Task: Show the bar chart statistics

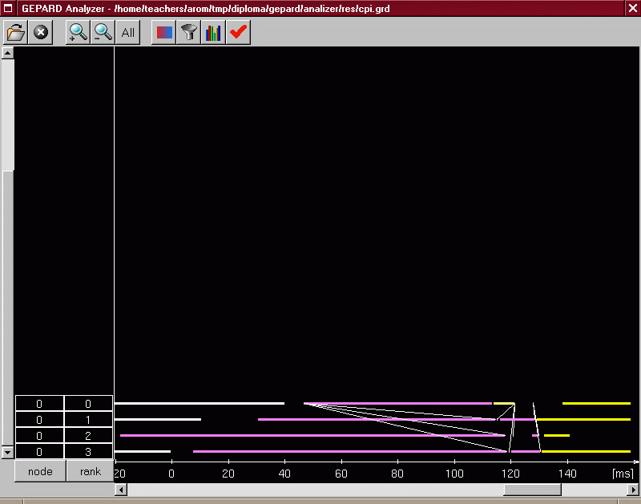Action: (x=213, y=32)
